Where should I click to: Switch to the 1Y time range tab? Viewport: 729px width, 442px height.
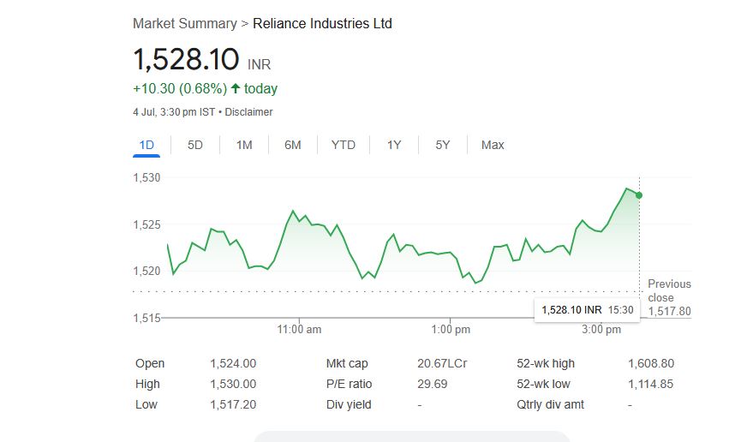click(x=394, y=145)
